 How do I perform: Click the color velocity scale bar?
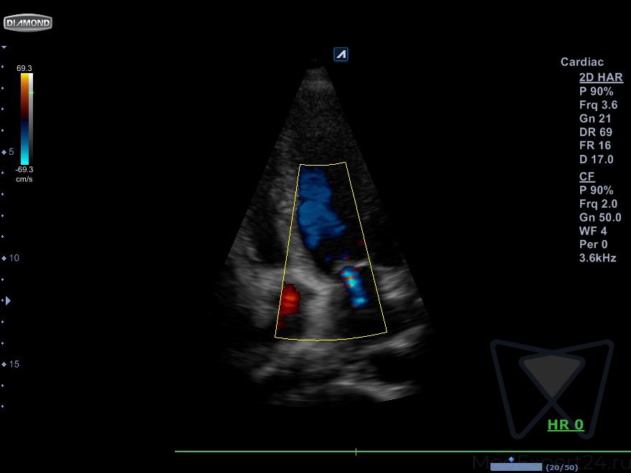[25, 118]
